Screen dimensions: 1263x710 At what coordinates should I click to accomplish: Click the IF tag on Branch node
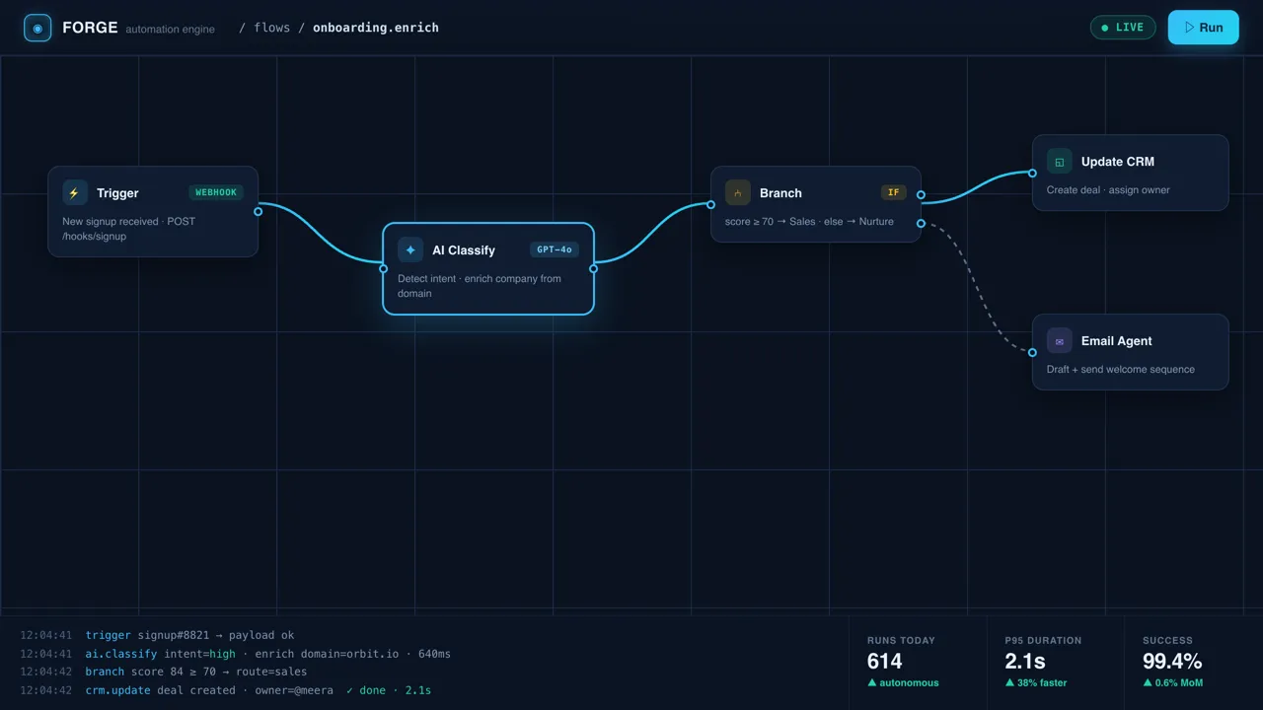coord(894,192)
